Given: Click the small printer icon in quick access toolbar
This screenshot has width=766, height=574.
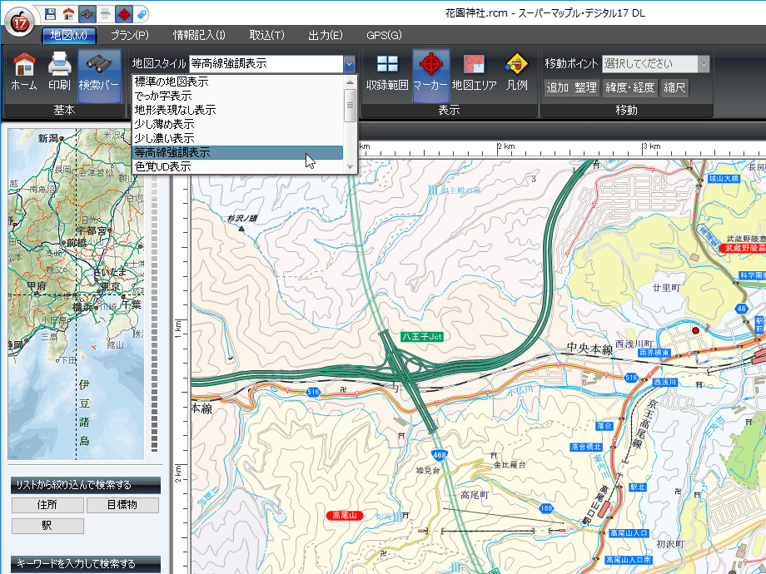Looking at the screenshot, I should point(106,14).
